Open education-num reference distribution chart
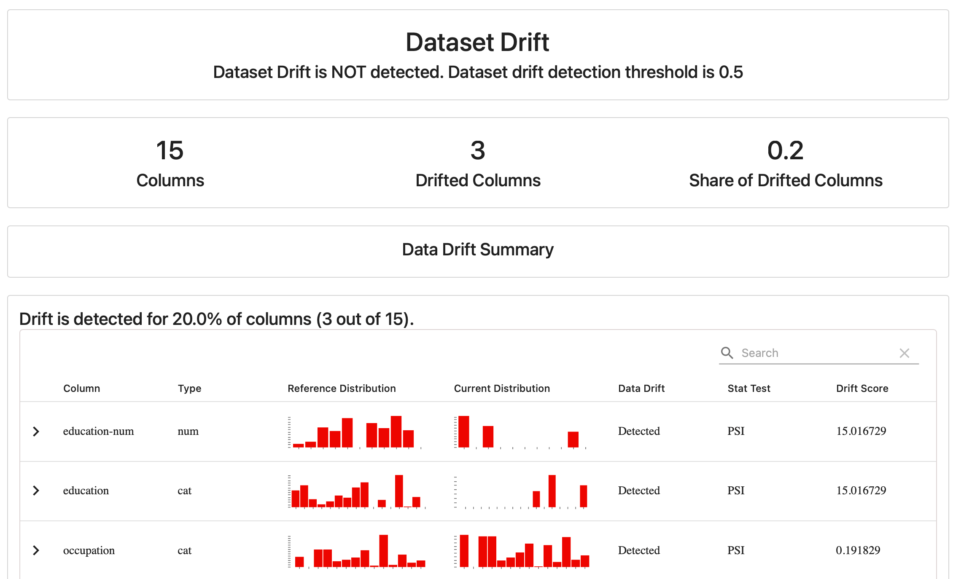The width and height of the screenshot is (953, 579). pos(354,432)
